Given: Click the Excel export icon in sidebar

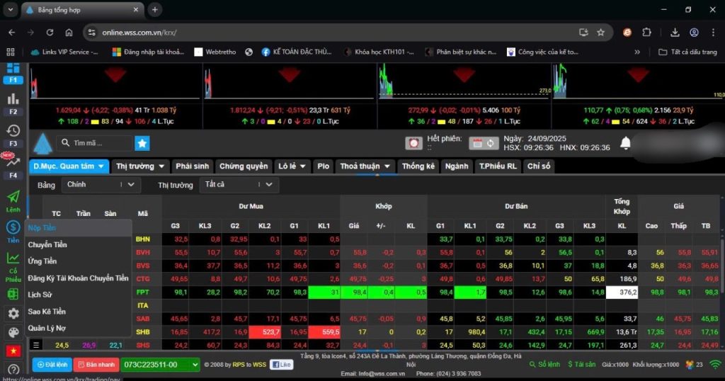Looking at the screenshot, I should pos(13,295).
